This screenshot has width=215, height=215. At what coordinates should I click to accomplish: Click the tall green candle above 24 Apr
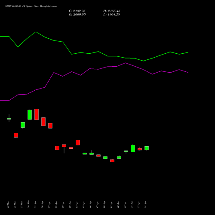click(133, 148)
